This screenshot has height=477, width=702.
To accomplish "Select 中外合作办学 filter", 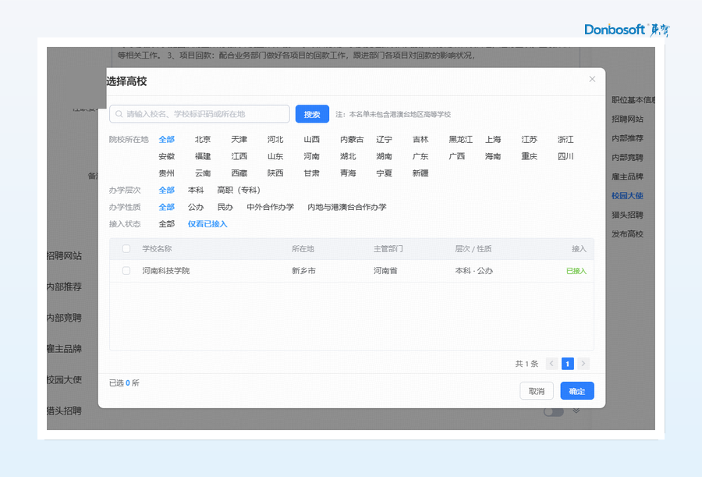I will (x=271, y=207).
